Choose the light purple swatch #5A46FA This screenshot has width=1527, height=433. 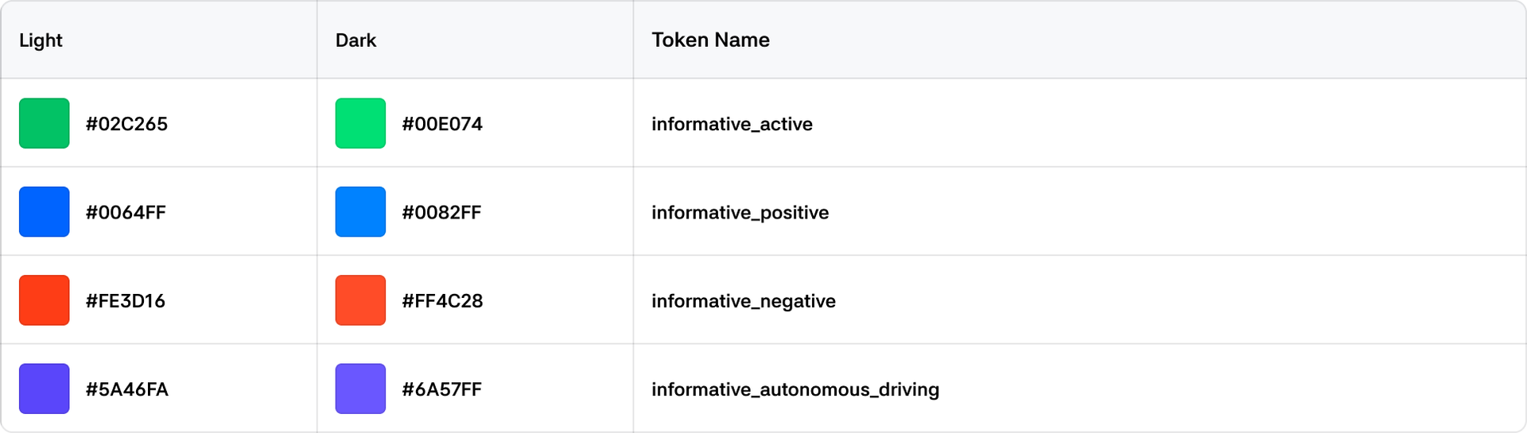(x=45, y=389)
